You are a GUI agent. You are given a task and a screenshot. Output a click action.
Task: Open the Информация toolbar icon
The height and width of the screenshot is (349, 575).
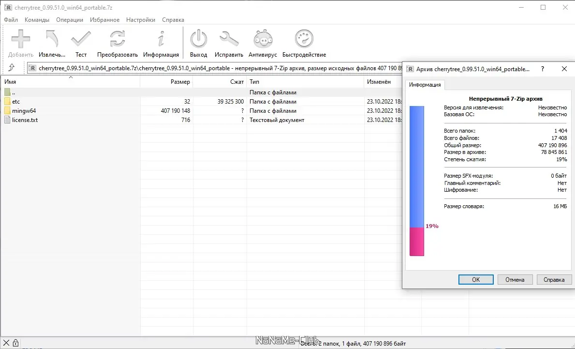(161, 39)
